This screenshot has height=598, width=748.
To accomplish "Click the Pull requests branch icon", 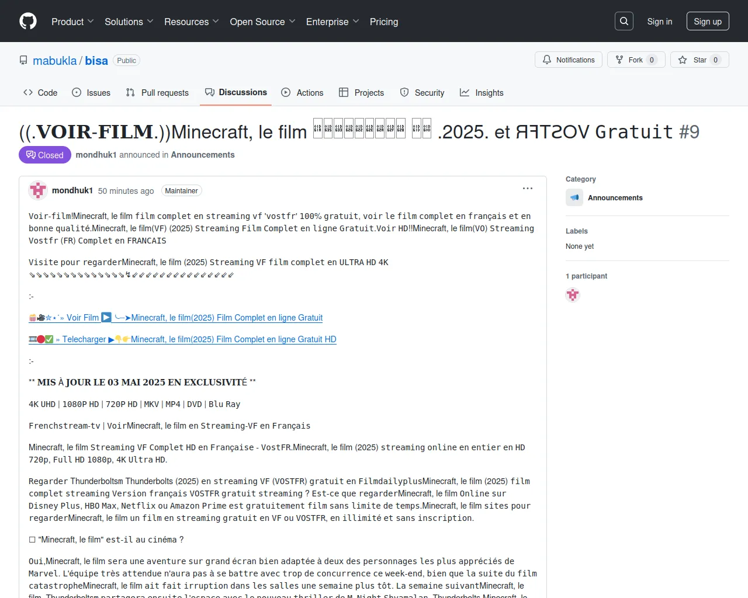I will point(130,92).
